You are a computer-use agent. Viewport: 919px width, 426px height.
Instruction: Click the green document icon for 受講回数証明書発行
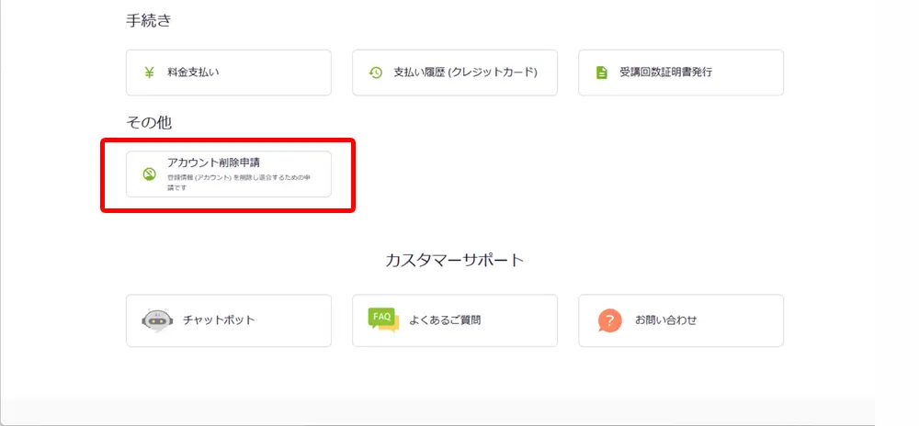601,73
